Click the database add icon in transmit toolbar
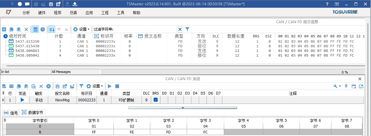Image resolution: width=371 pixels, height=136 pixels. click(x=4, y=86)
